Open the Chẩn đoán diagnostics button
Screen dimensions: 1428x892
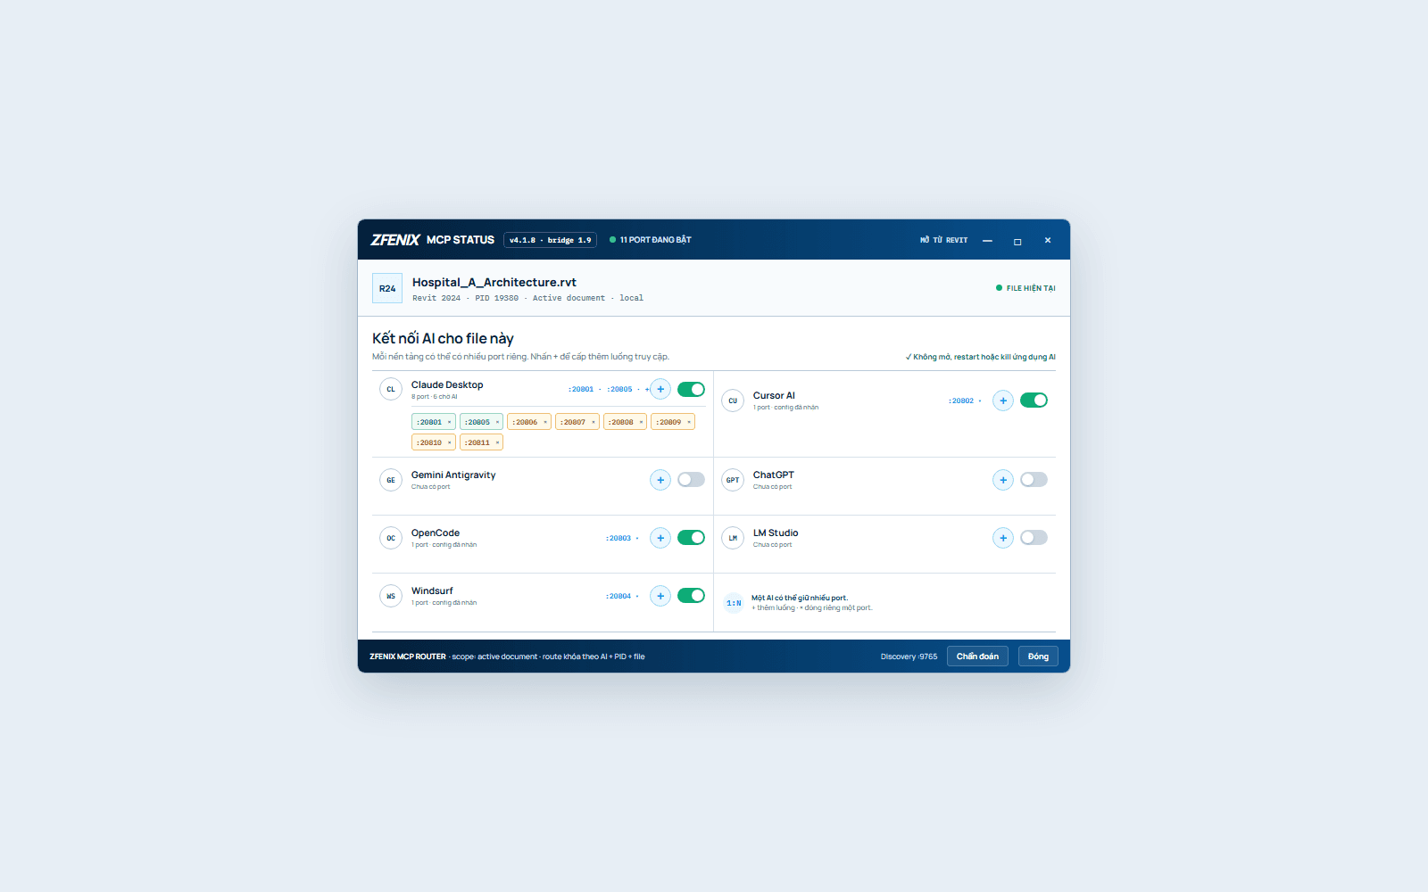point(977,657)
